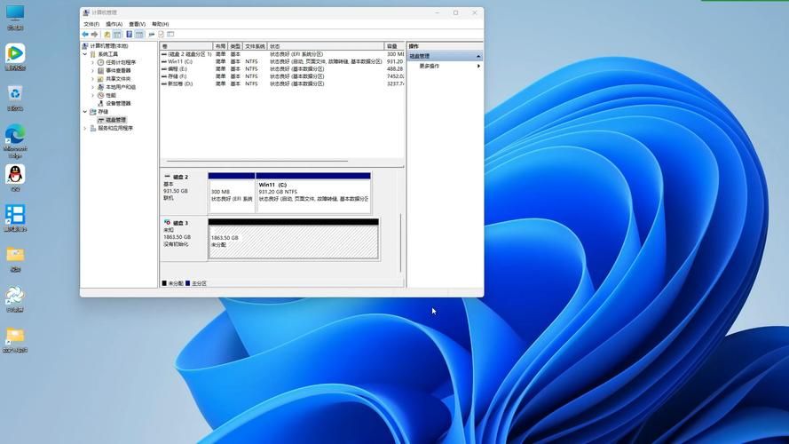The height and width of the screenshot is (444, 789).
Task: Select the (磁盘 2 磁盘分区 1) volume row
Action: click(282, 54)
